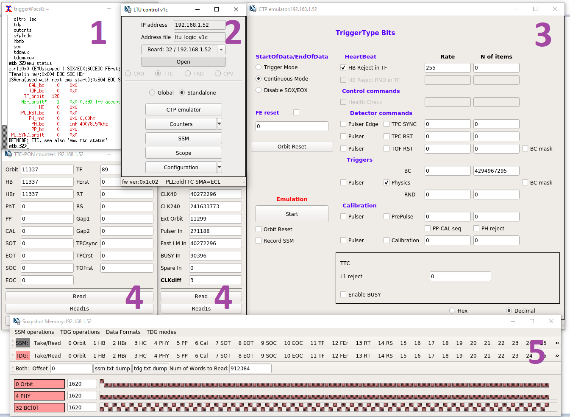Click the Scope button
The image size is (570, 417).
click(x=184, y=153)
